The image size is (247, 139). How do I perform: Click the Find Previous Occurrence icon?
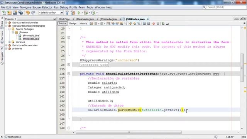(113, 24)
